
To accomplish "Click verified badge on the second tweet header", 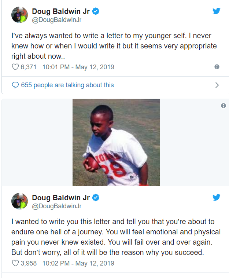I will point(96,198).
